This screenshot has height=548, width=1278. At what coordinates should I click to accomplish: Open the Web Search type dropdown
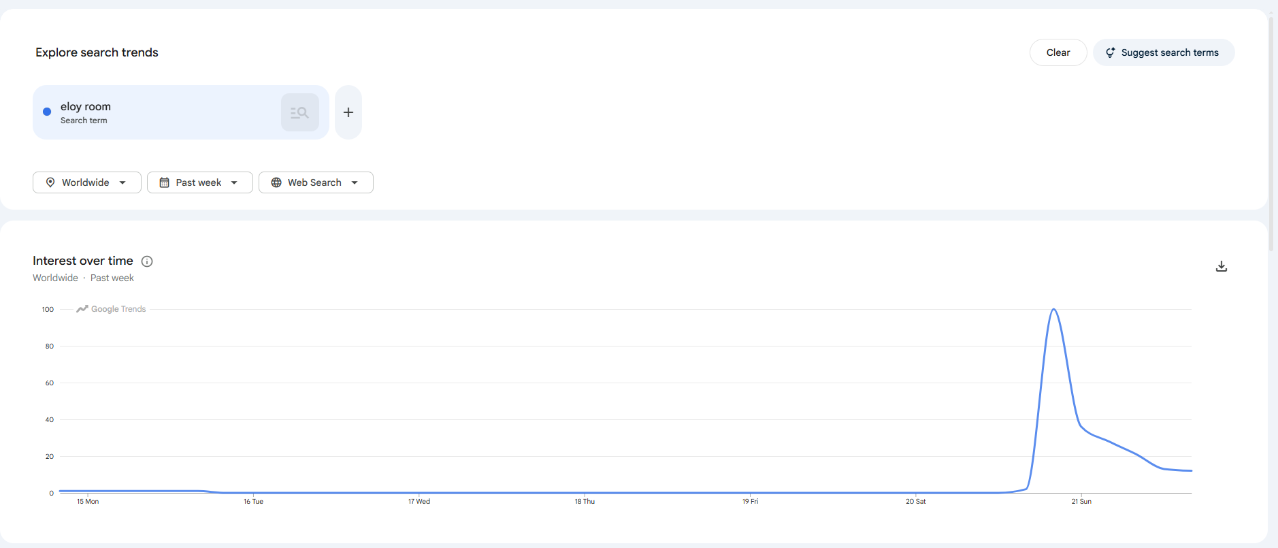coord(316,182)
